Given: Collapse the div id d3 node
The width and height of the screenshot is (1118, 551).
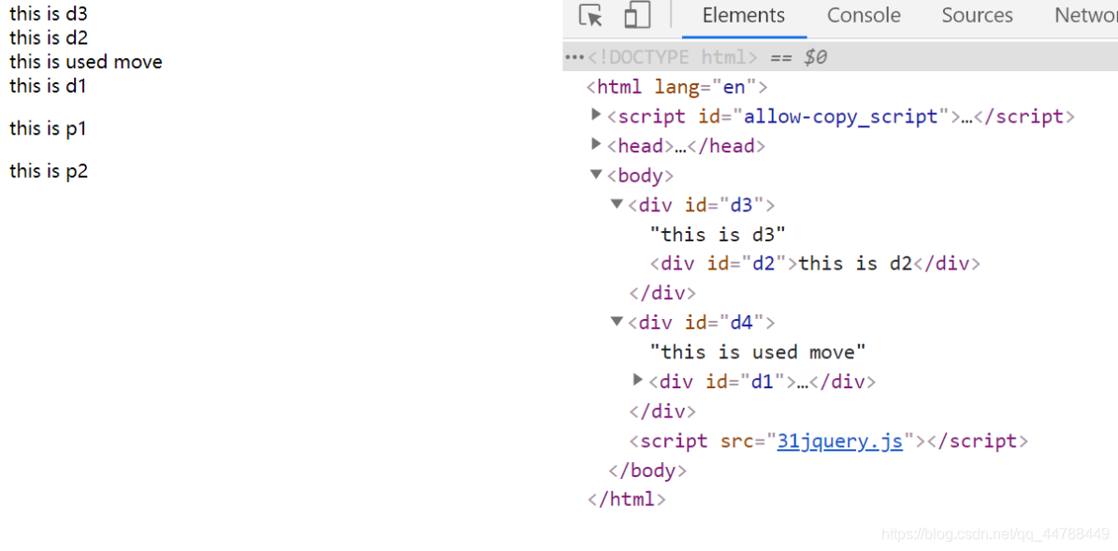Looking at the screenshot, I should pyautogui.click(x=617, y=204).
